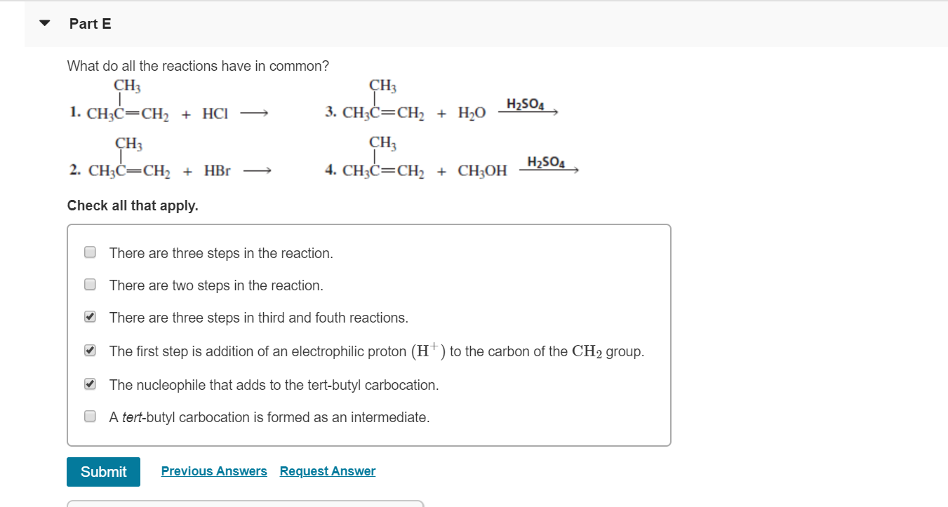This screenshot has height=507, width=948.
Task: Uncheck 'three steps in third and fouth reactions'
Action: pos(89,318)
